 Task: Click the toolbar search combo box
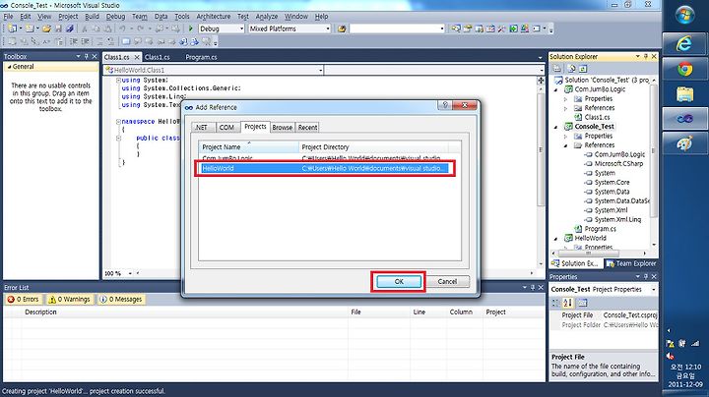click(x=397, y=28)
